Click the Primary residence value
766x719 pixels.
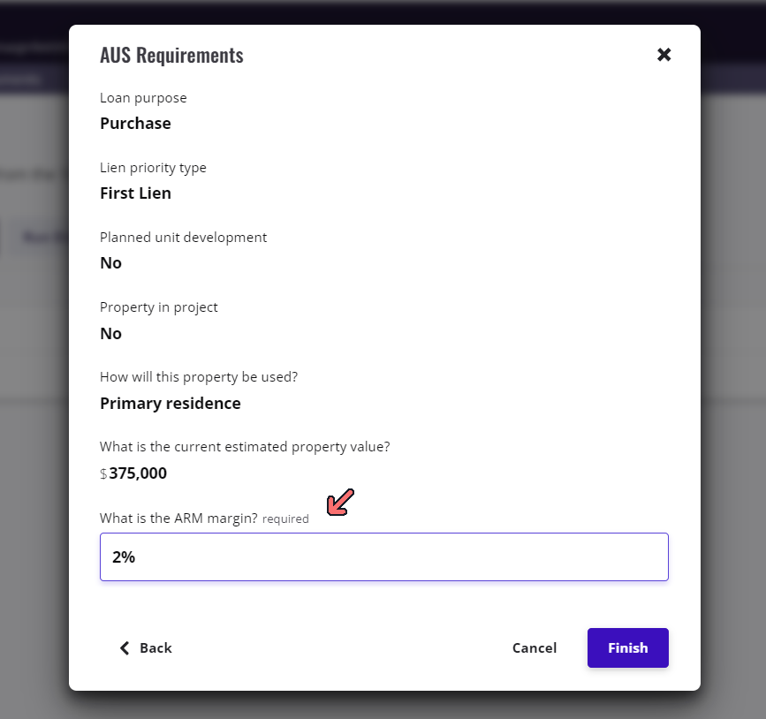coord(170,403)
